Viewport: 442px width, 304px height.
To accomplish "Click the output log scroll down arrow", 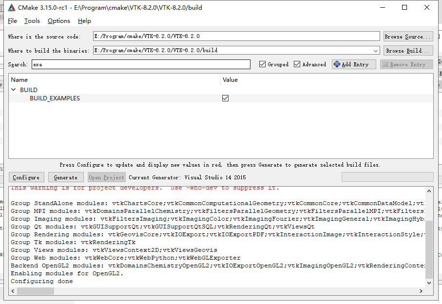I will coord(429,283).
